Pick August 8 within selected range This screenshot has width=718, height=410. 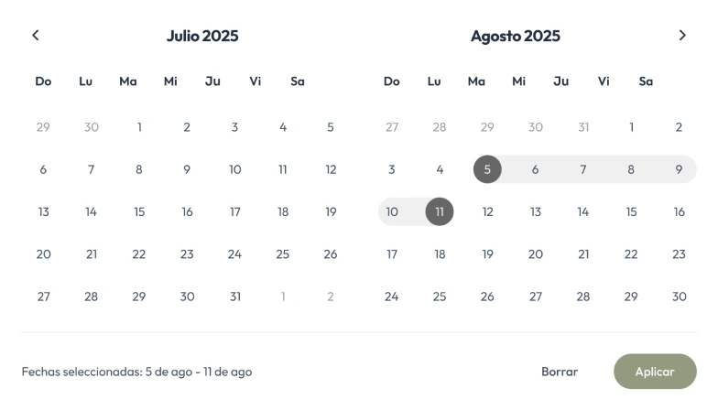pos(631,169)
